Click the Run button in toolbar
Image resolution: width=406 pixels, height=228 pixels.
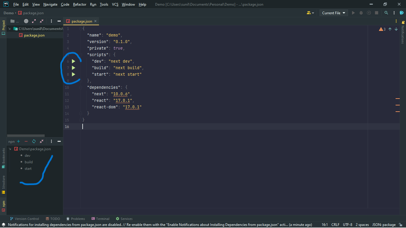(x=353, y=13)
